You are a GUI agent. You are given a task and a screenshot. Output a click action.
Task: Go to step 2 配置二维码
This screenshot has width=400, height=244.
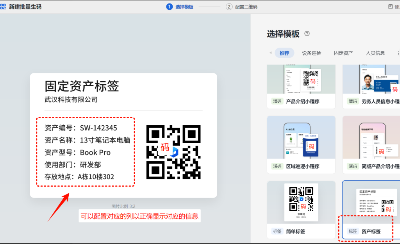[241, 7]
